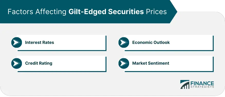Click the FINANCE word in the logo
Screen dimensions: 225x97
(x=202, y=83)
